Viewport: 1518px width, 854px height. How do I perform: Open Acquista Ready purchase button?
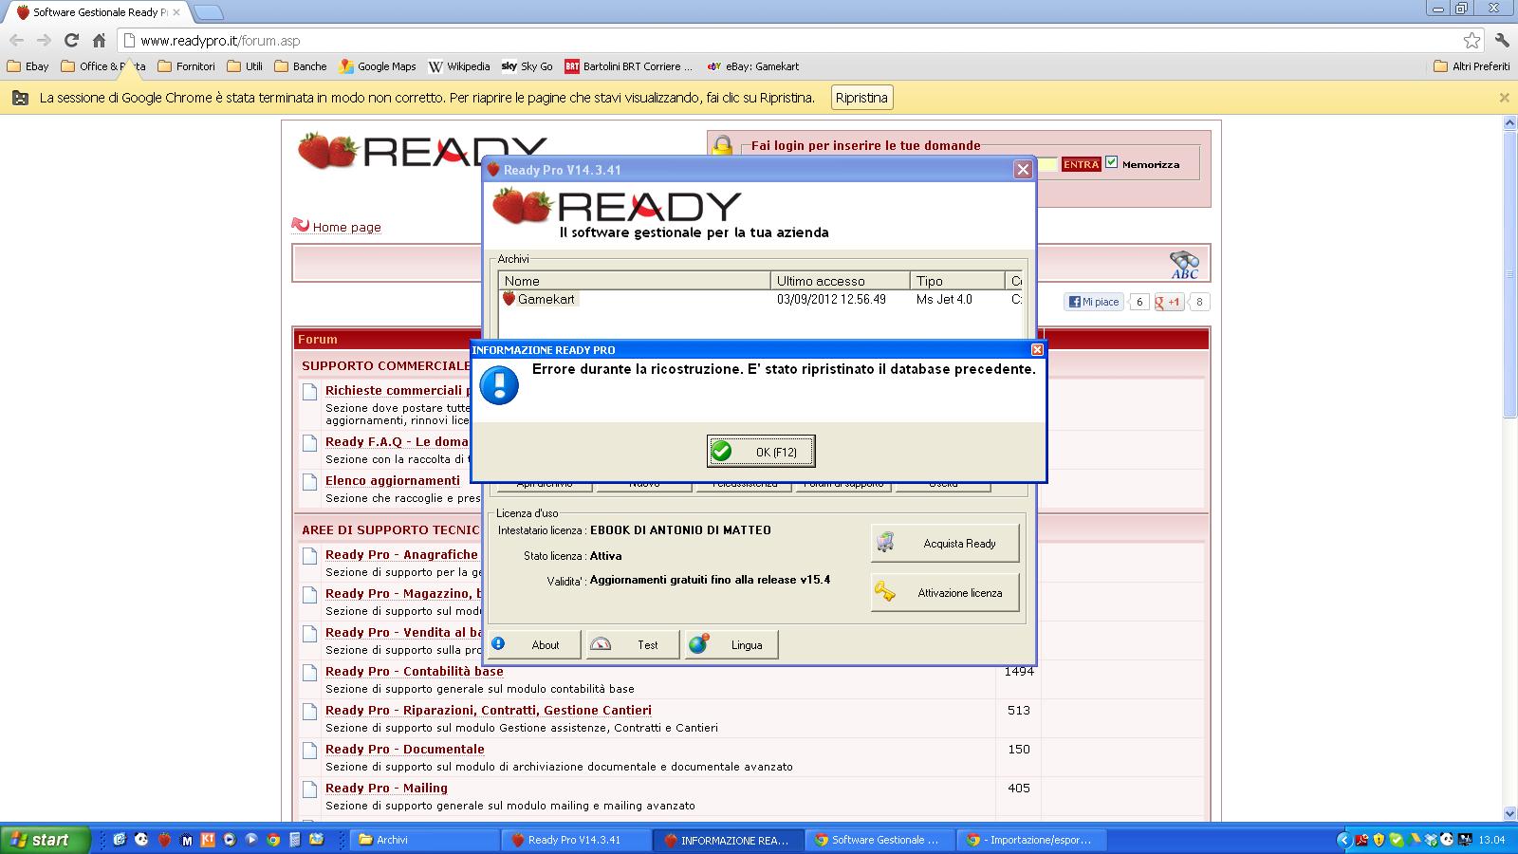[945, 544]
